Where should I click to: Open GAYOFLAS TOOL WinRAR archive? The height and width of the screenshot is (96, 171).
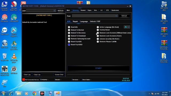(x=164, y=45)
